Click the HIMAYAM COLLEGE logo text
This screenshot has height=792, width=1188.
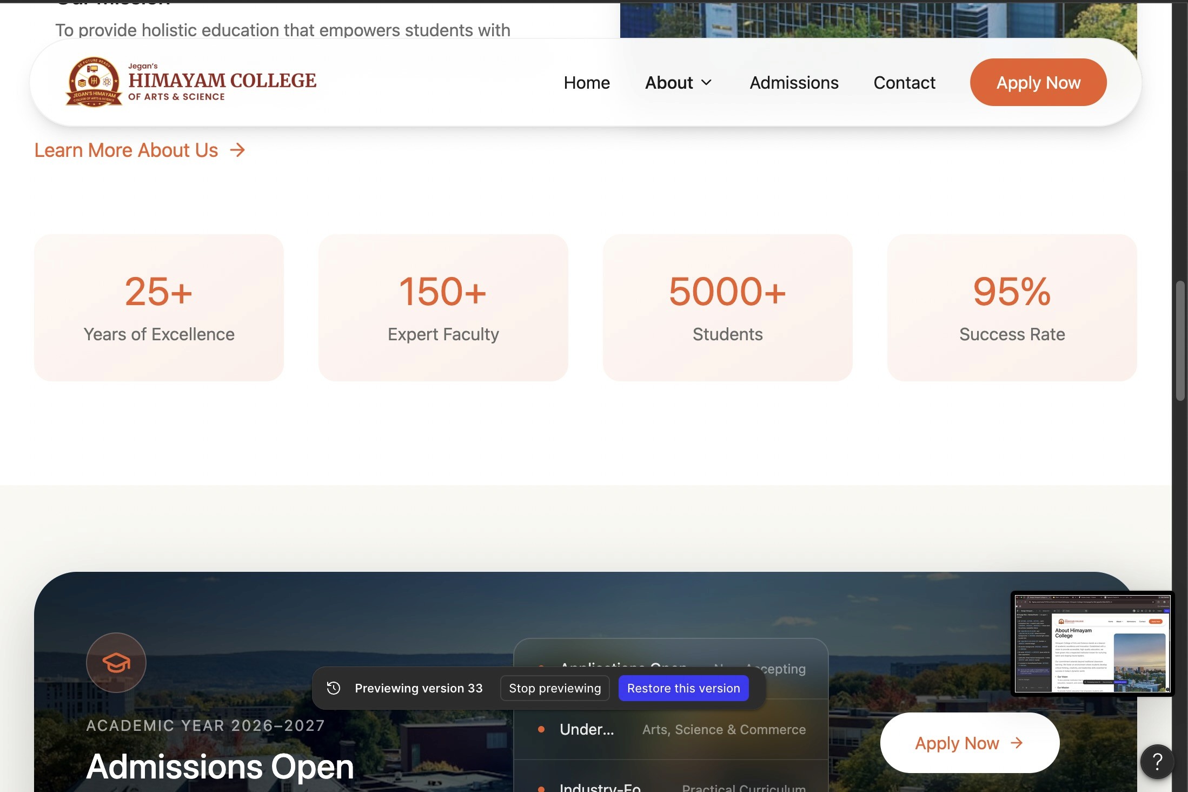222,81
